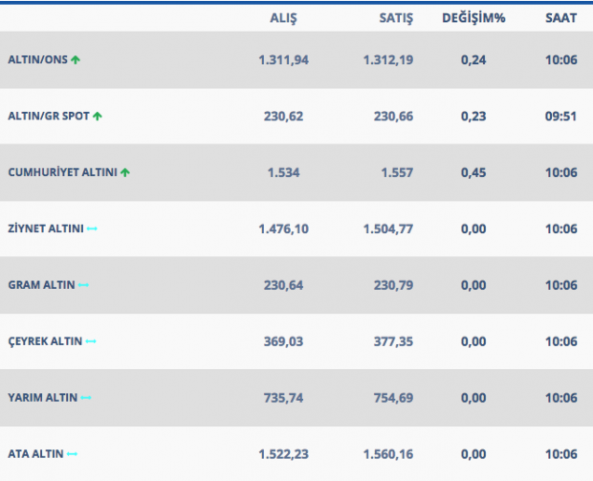Click the sideways arrow beside ATA ALTIN
This screenshot has width=593, height=481.
point(72,454)
